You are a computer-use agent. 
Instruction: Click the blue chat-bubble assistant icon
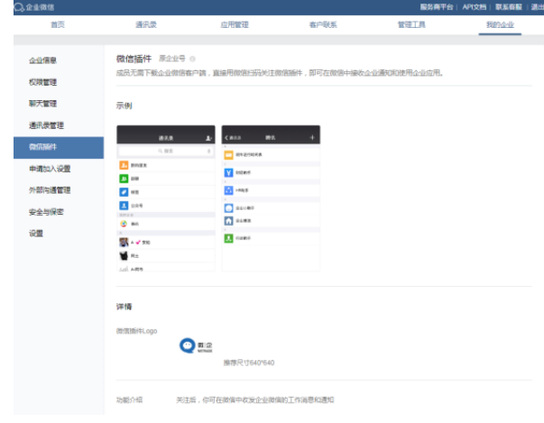228,208
